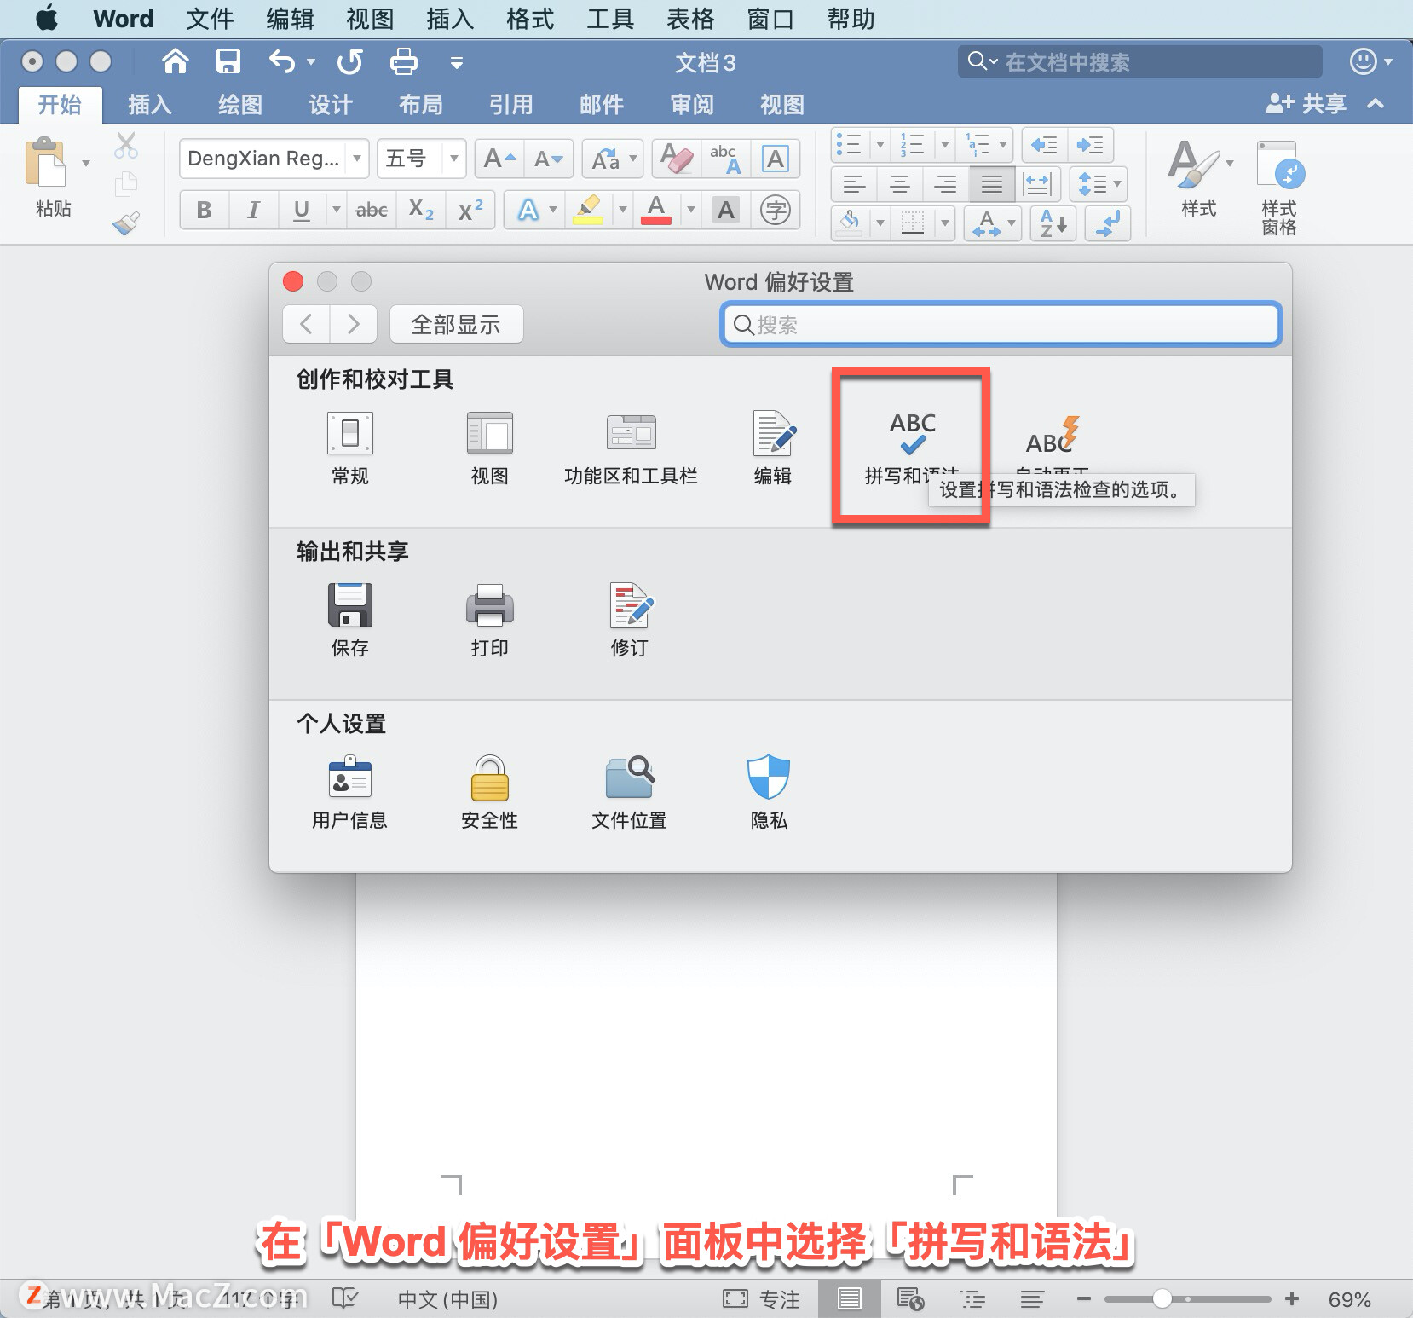Click the Format Painter brush icon
The width and height of the screenshot is (1413, 1318).
(126, 223)
